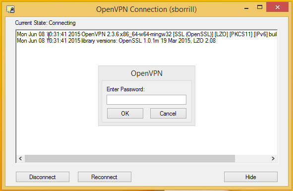The width and height of the screenshot is (293, 191).
Task: Click the OpenVPN Connection (sborrill) title bar
Action: pyautogui.click(x=146, y=9)
